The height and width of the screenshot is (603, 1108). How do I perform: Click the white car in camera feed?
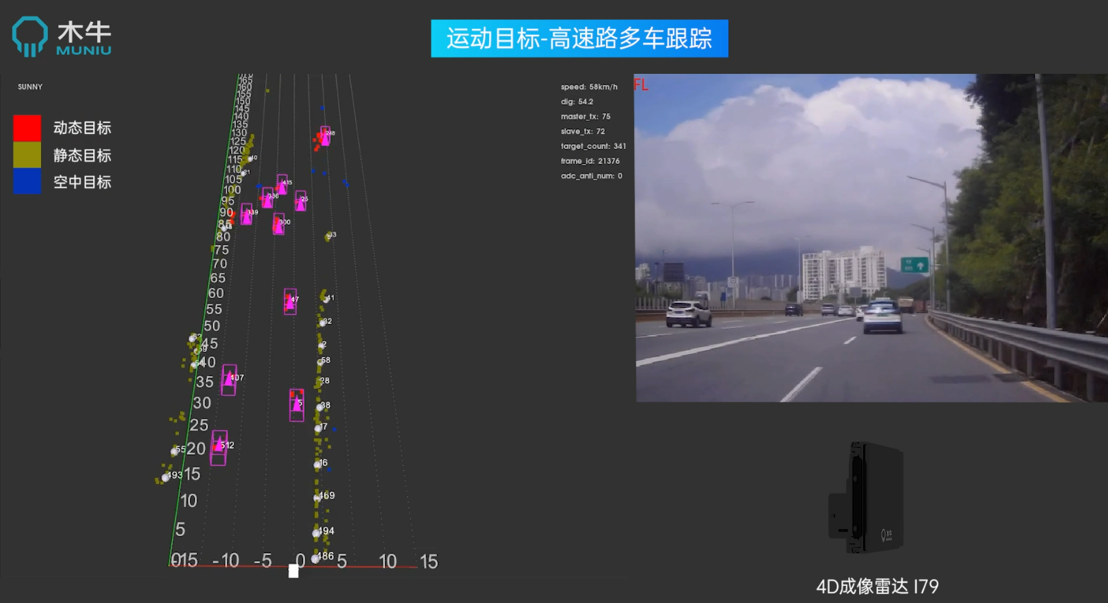coord(882,317)
